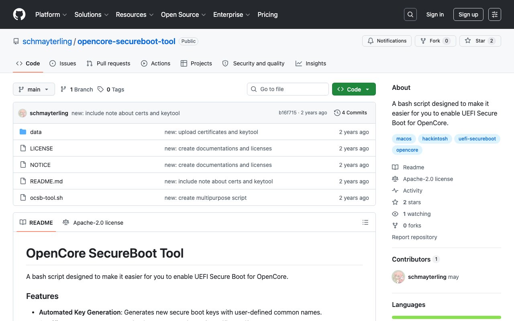Open the data folder name
Viewport: 514px width, 321px height.
point(36,132)
